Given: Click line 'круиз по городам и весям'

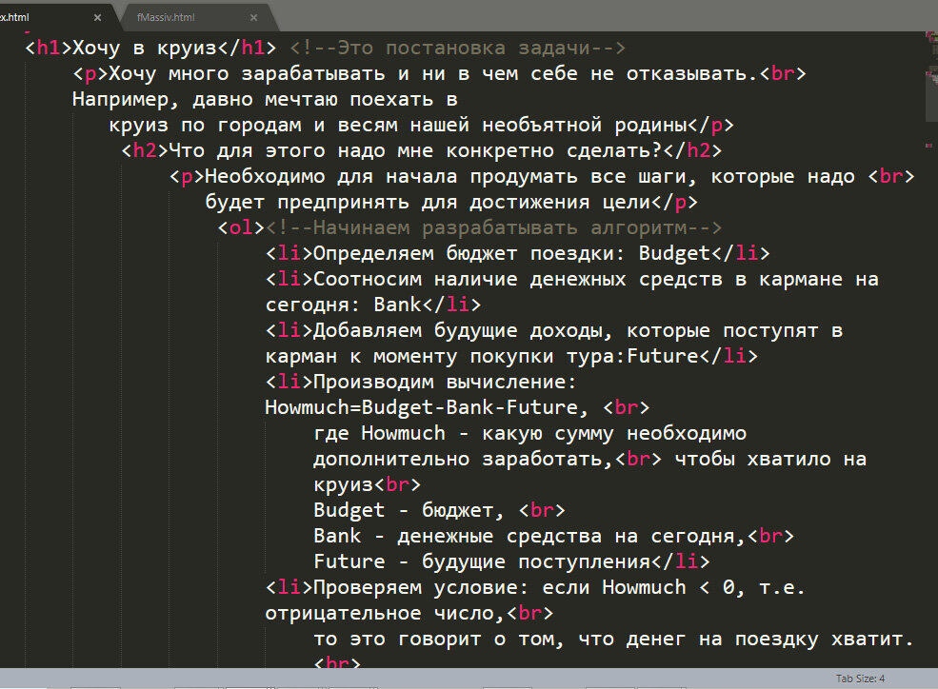Looking at the screenshot, I should click(421, 125).
